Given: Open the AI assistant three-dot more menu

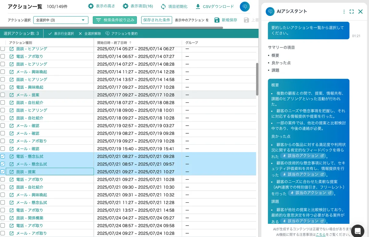Looking at the screenshot, I should click(344, 12).
